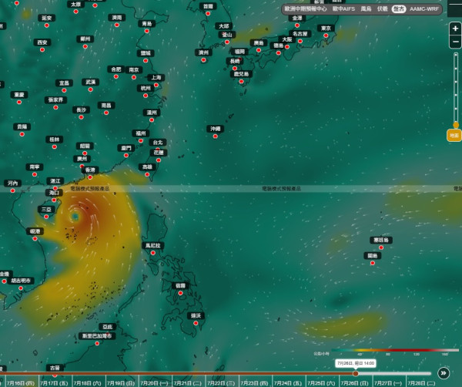The width and height of the screenshot is (462, 387).
Task: Click the timeline slider handle
Action: pos(356,373)
